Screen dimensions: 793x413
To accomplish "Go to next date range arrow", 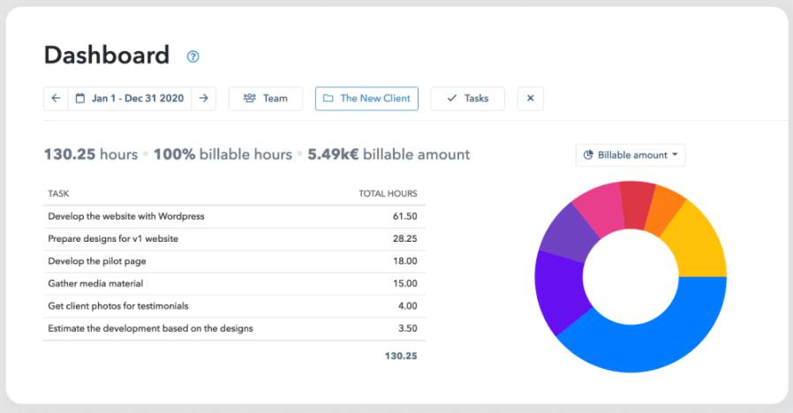I will [203, 98].
